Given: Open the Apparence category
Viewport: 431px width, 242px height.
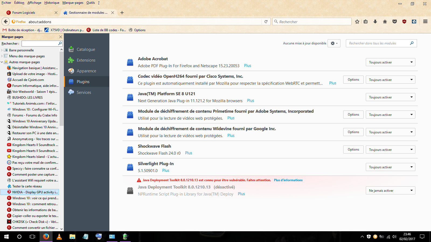Looking at the screenshot, I should [86, 71].
